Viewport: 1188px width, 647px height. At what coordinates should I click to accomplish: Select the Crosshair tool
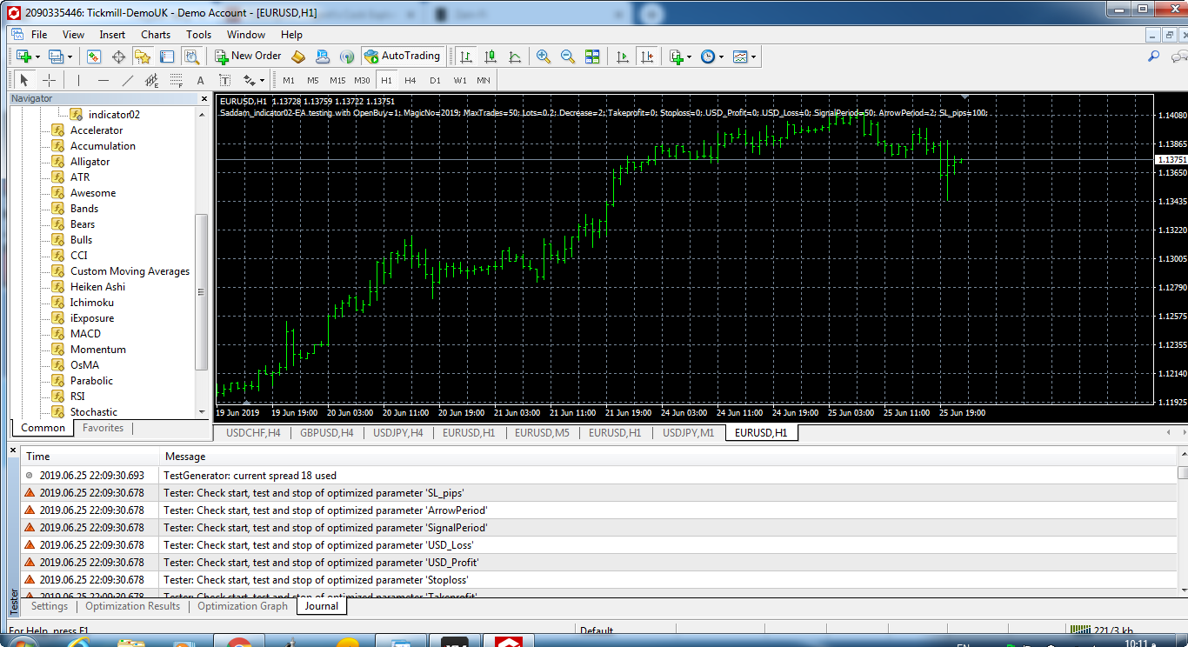tap(50, 80)
